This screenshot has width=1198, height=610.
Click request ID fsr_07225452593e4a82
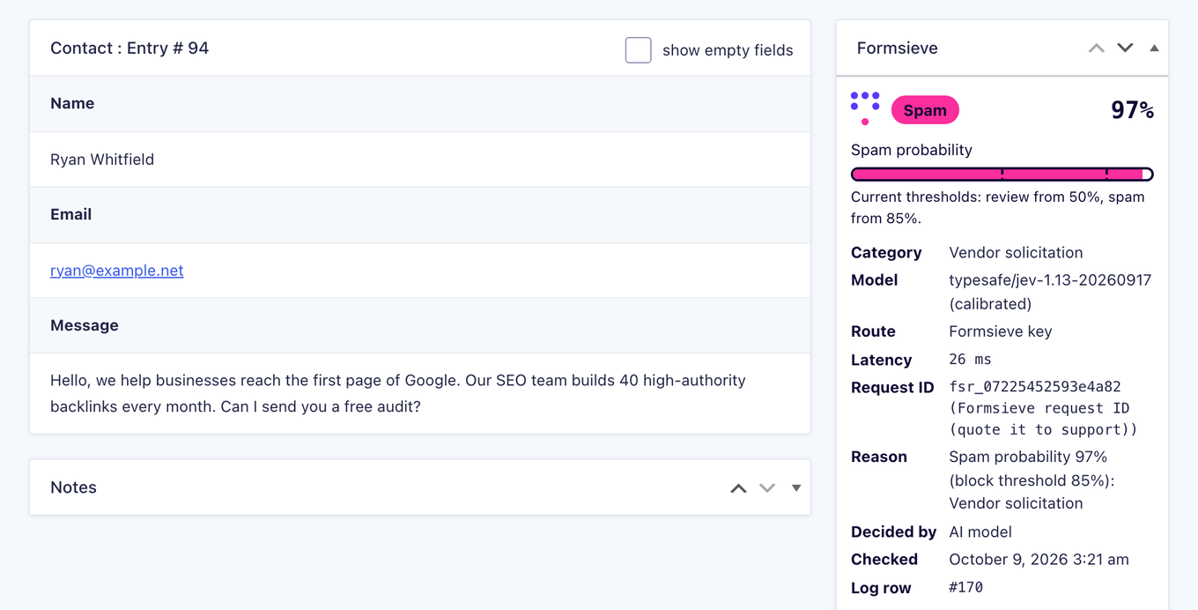tap(1035, 387)
